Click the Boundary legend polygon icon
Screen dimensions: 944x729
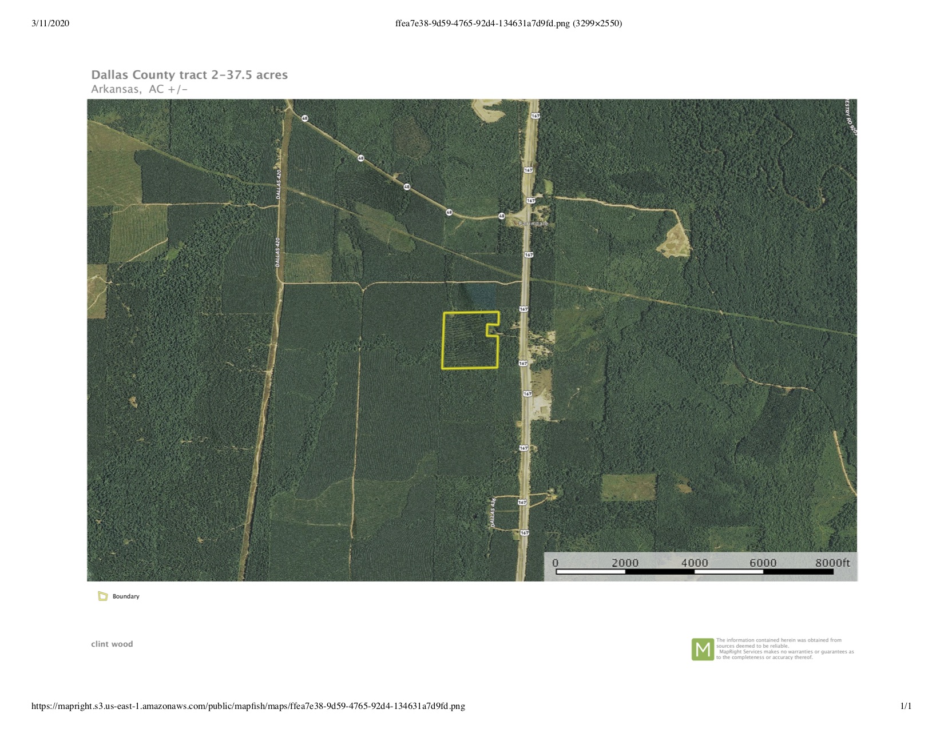103,596
